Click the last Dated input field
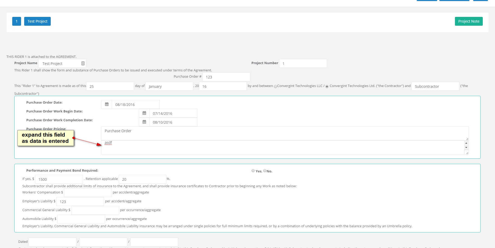 tap(154, 242)
